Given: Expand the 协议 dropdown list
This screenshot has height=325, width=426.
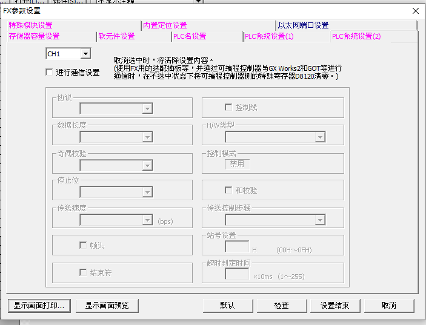Looking at the screenshot, I should (146, 109).
